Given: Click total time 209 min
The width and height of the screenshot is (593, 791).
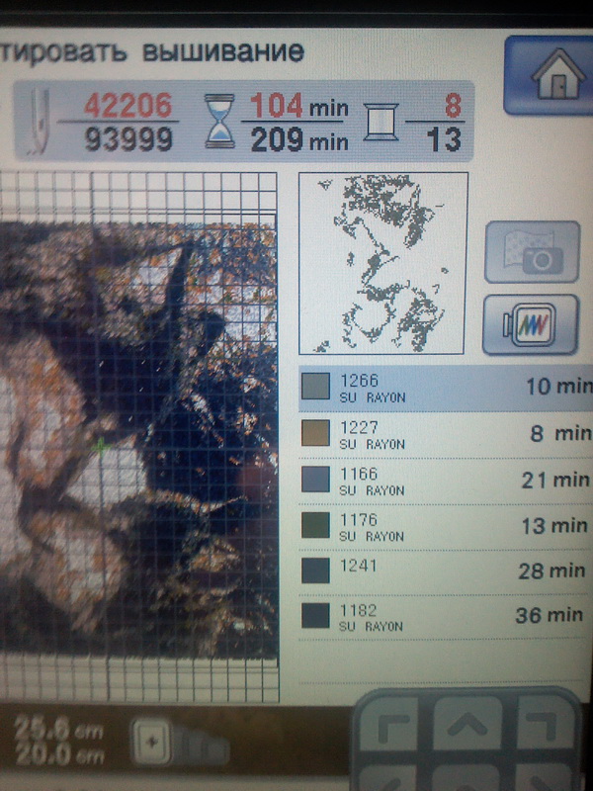Looking at the screenshot, I should (x=299, y=139).
